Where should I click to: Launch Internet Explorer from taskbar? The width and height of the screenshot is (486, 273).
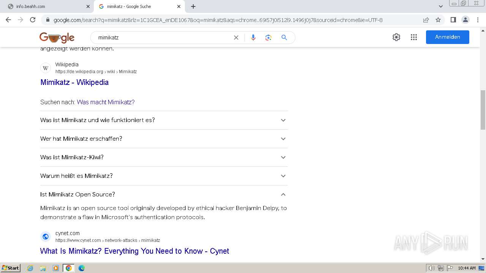(30, 268)
